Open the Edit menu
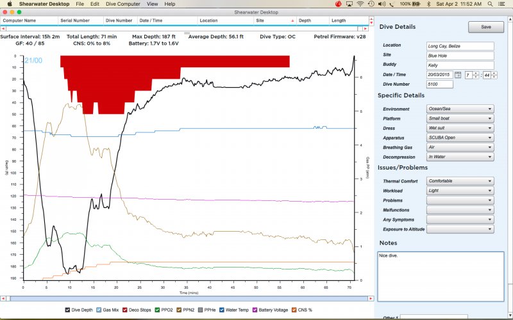Viewport: 513px width, 320px height. coord(95,4)
